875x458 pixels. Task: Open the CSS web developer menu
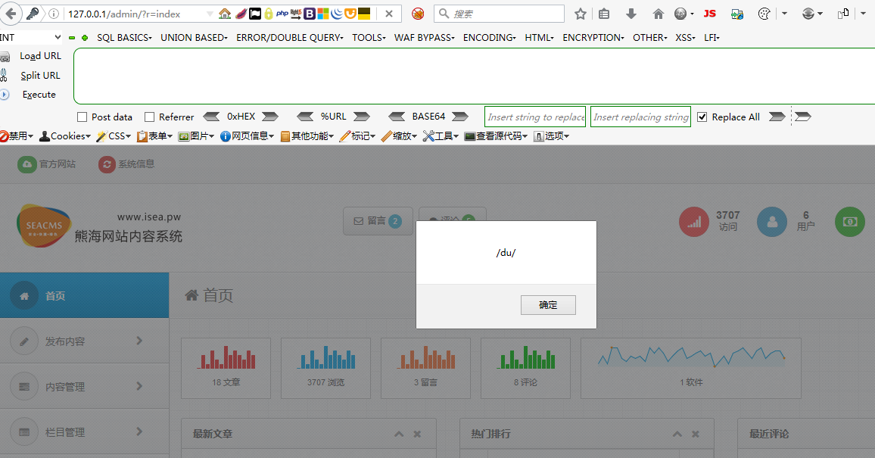tap(114, 136)
